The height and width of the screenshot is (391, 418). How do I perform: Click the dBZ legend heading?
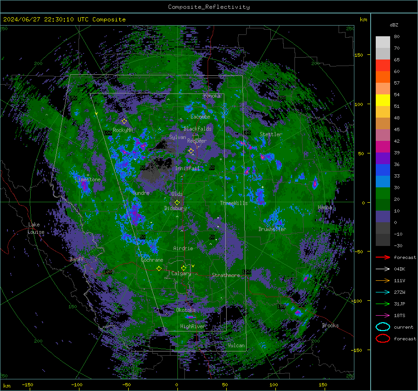click(x=394, y=25)
